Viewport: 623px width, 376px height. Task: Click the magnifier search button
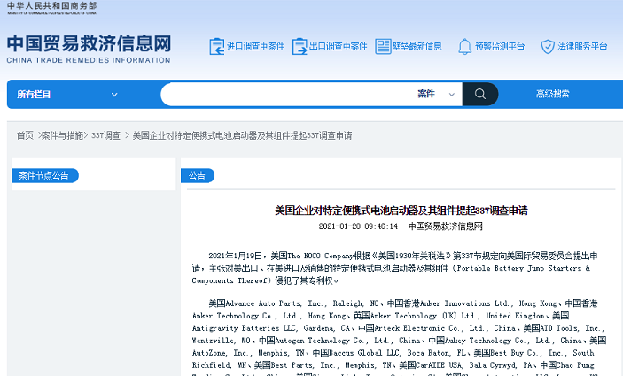(480, 94)
